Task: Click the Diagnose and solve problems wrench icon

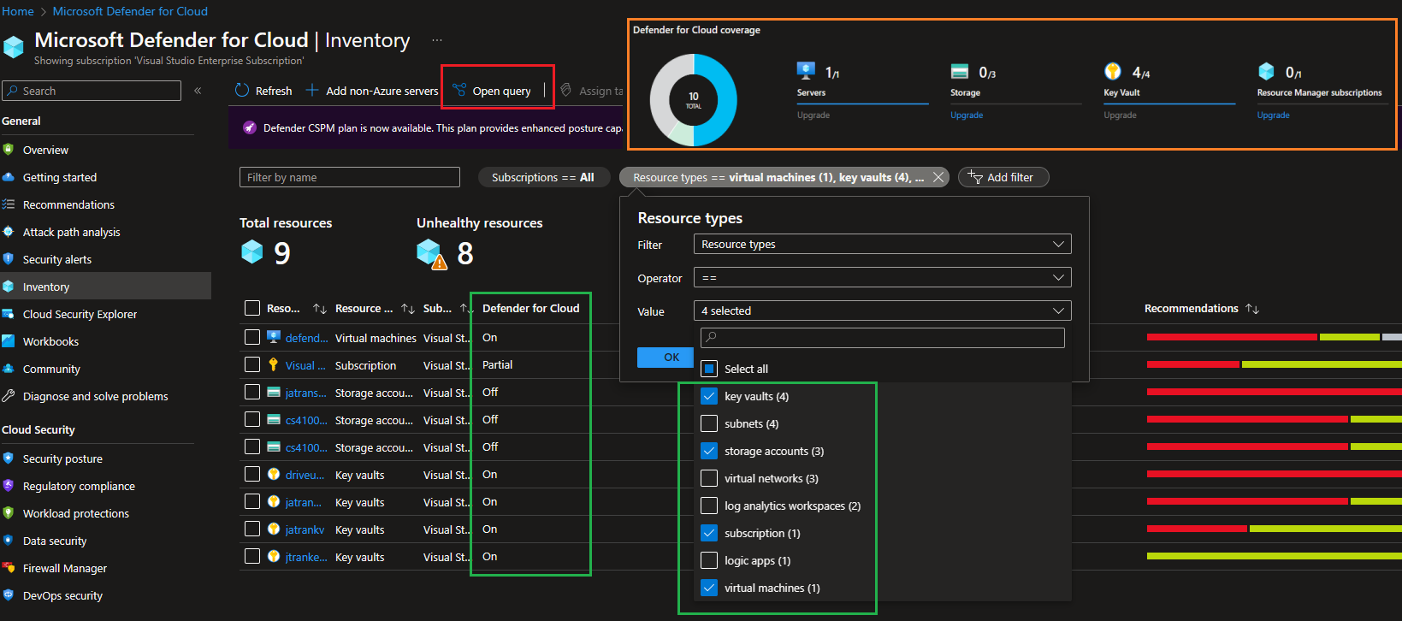Action: (x=9, y=396)
